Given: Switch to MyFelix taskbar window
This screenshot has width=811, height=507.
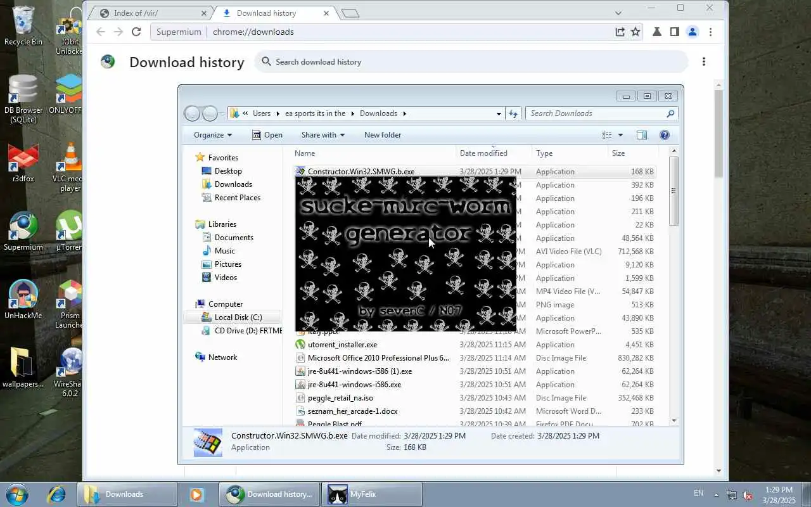Looking at the screenshot, I should tap(371, 494).
